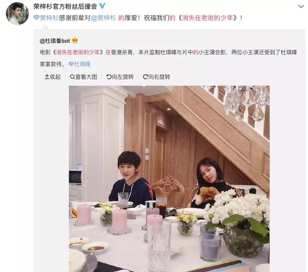Open the 杜琪峰 super-topic link
Screen dimensions: 308x272
pos(82,64)
